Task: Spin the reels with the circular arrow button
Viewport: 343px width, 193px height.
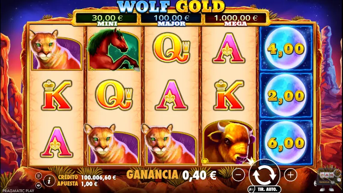Action: click(x=265, y=175)
